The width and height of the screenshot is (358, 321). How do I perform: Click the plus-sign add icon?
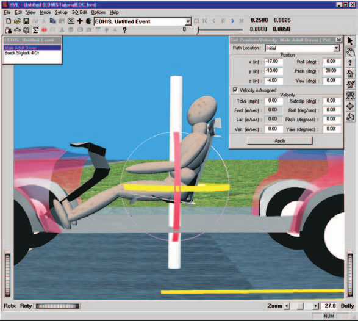pos(80,21)
